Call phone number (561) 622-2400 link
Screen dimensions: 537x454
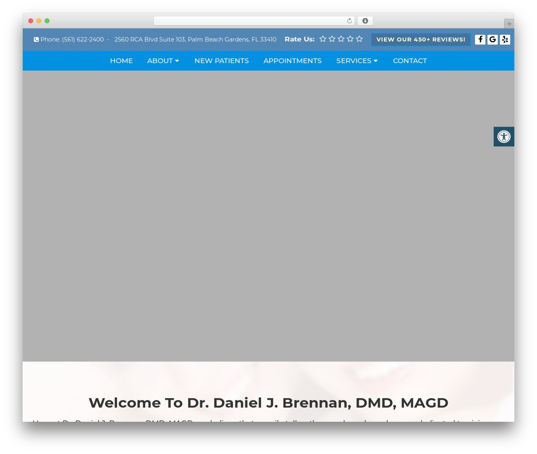pos(83,39)
